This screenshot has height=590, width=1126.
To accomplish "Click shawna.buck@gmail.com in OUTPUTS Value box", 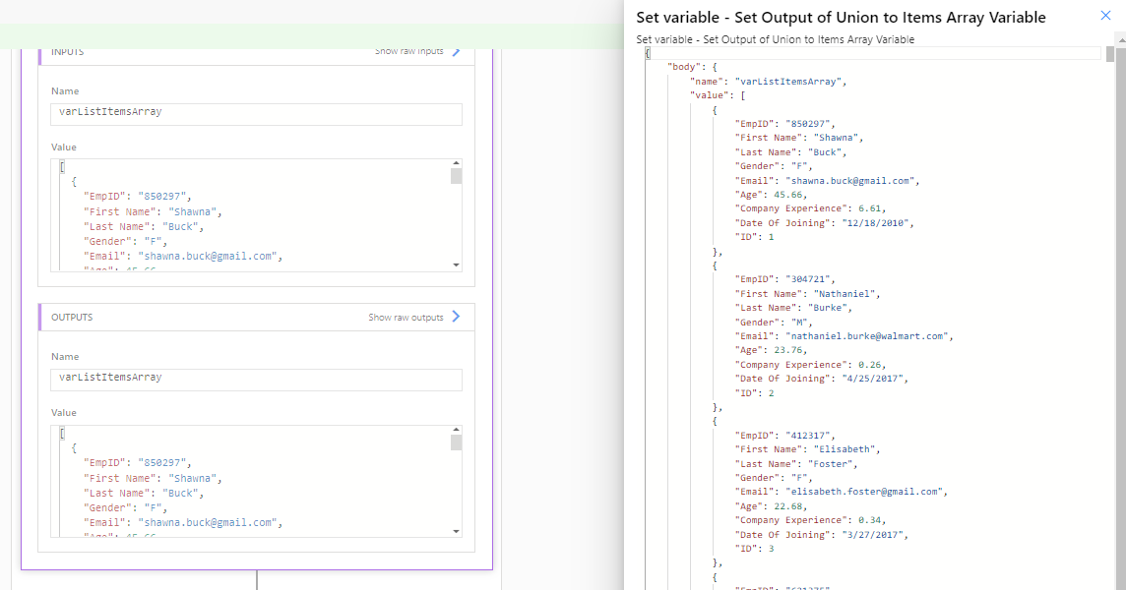I will tap(209, 522).
